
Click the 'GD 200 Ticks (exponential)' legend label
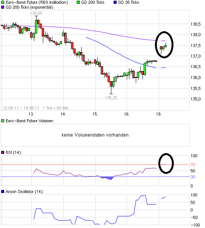pyautogui.click(x=29, y=7)
